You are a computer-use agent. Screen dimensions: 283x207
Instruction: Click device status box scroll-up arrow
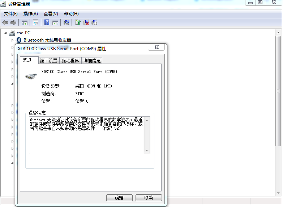tap(147, 120)
